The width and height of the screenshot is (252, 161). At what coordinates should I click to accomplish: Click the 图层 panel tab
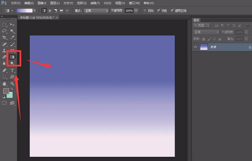click(x=196, y=20)
